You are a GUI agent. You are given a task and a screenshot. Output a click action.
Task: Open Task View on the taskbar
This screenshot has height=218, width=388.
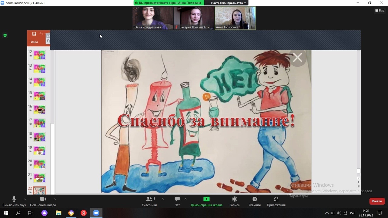[x=30, y=213]
